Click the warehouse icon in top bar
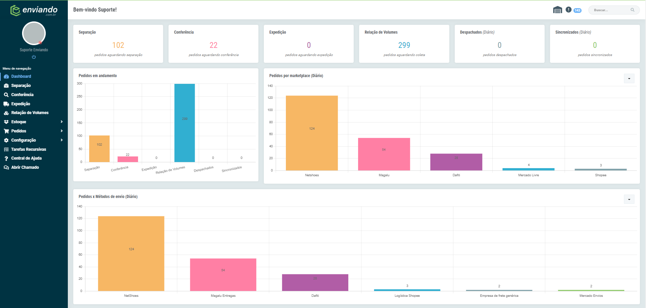The width and height of the screenshot is (646, 308). coord(557,10)
